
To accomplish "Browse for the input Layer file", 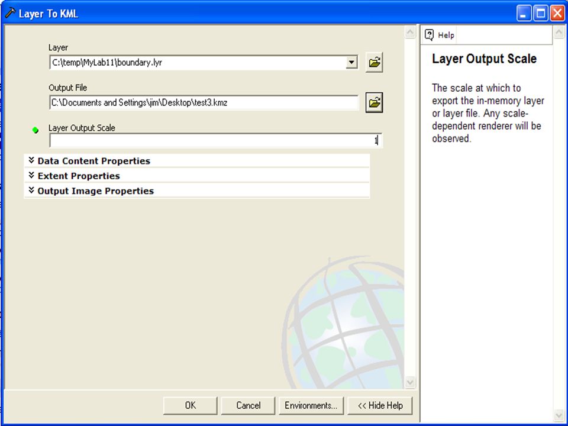I will [x=374, y=63].
